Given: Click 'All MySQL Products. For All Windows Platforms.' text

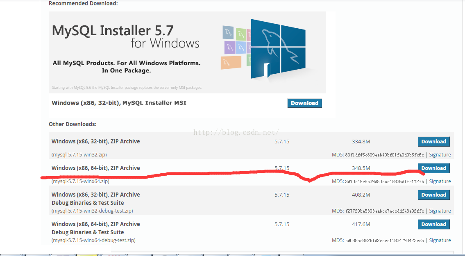Looking at the screenshot, I should click(x=127, y=63).
